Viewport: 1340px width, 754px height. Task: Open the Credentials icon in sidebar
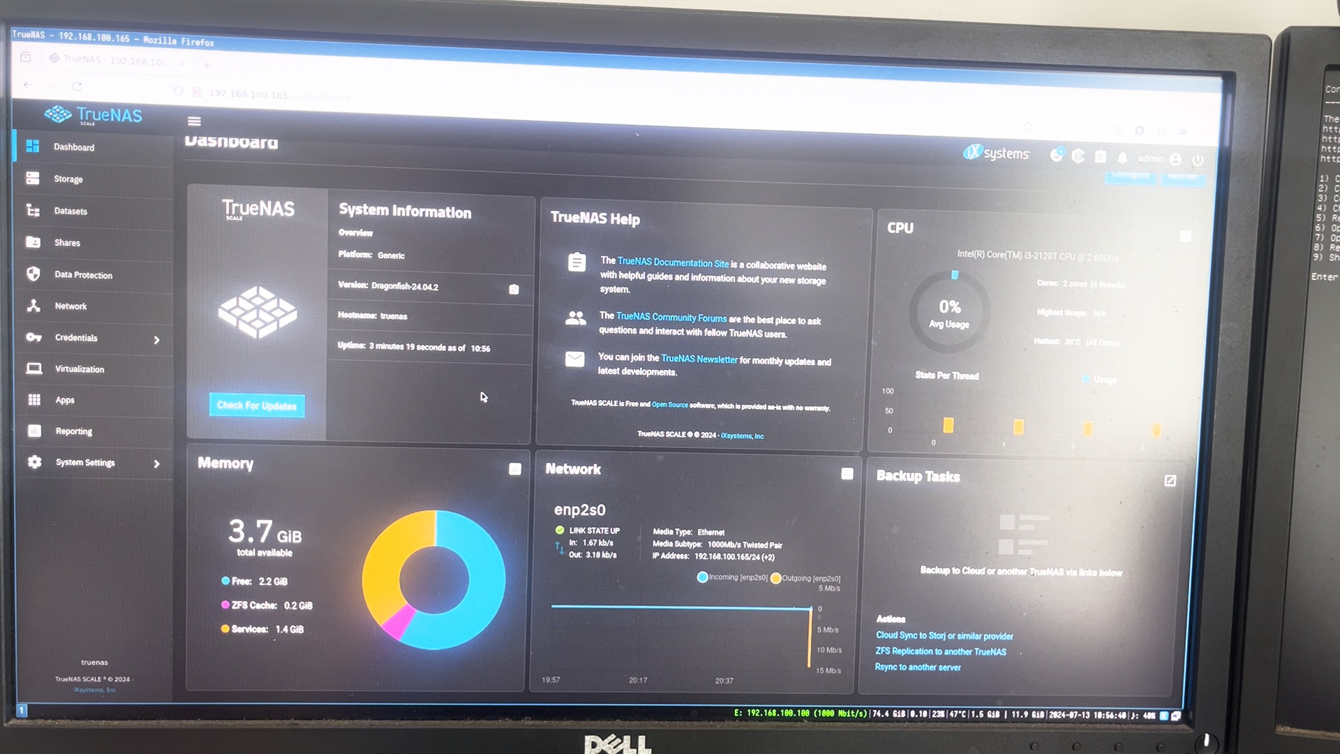(x=32, y=337)
